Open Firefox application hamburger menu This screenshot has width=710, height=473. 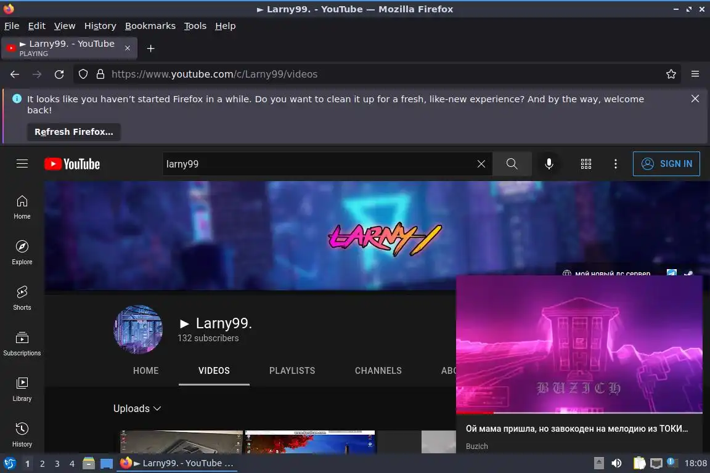click(x=695, y=75)
